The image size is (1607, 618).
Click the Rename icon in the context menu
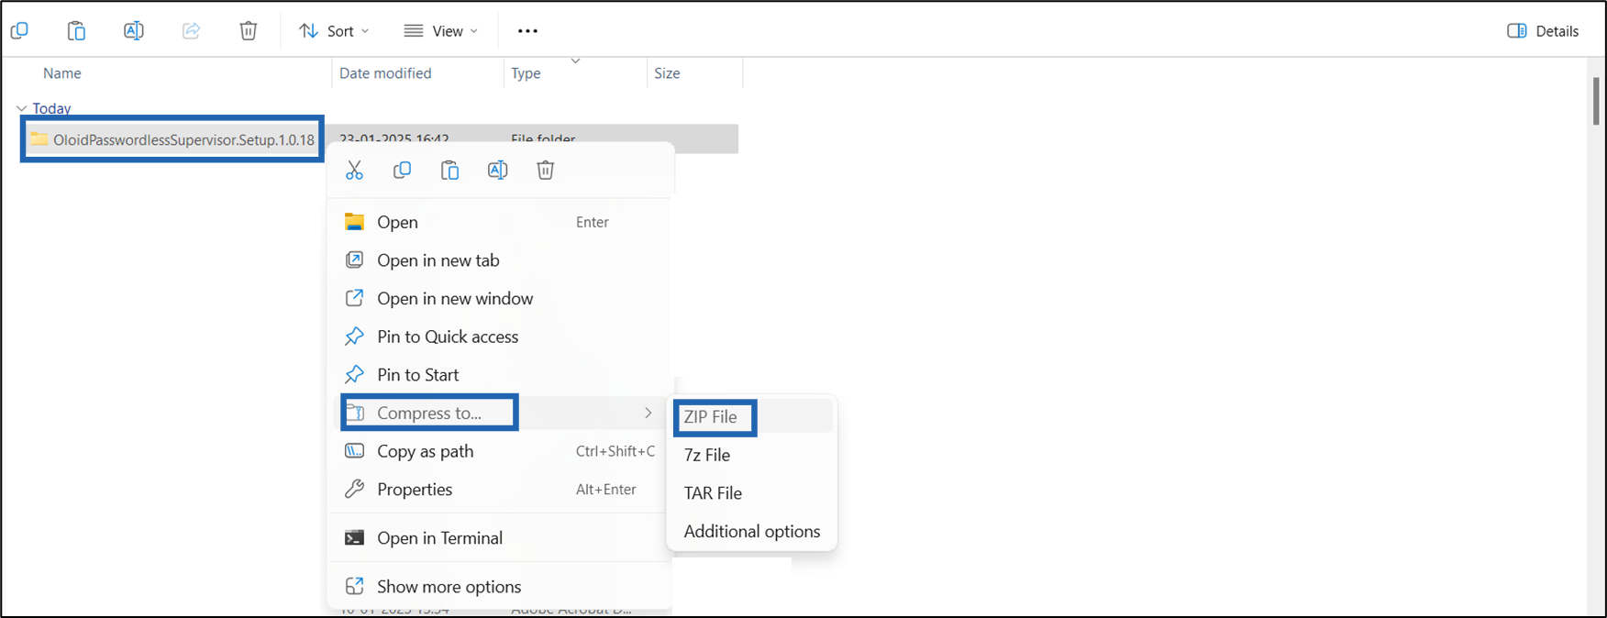497,170
